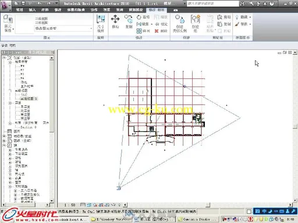
Task: Open the Add-Ins (附加模块) ribbon tab
Action: [136, 10]
